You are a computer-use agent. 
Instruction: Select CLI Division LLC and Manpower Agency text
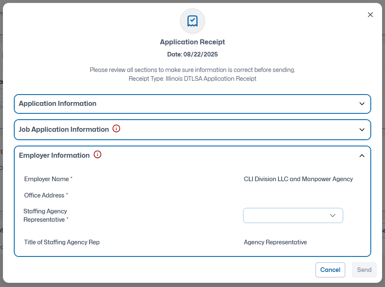298,179
